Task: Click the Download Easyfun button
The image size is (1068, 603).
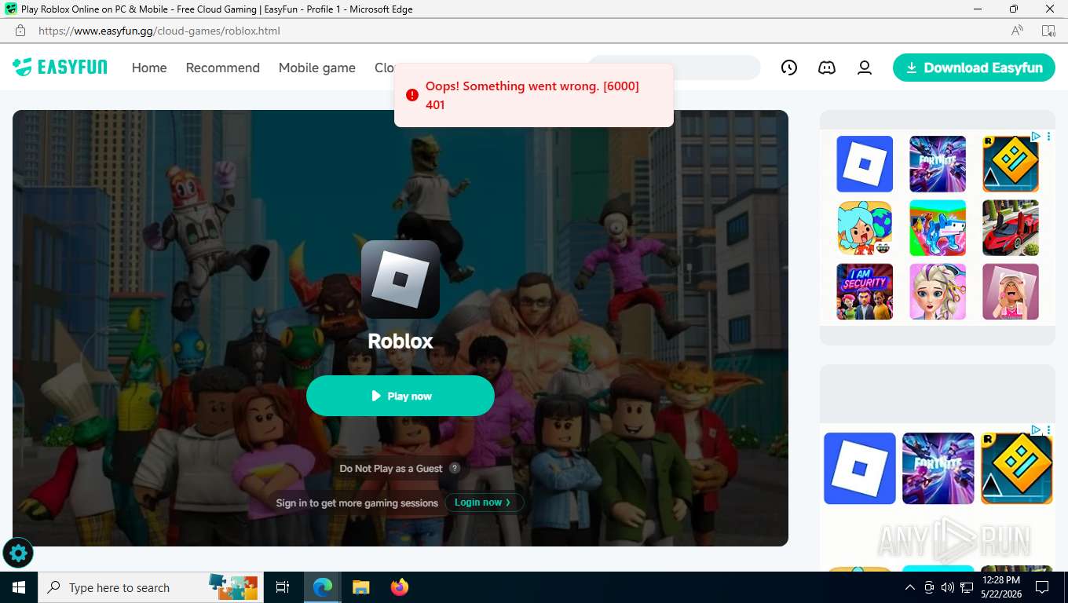Action: 974,68
